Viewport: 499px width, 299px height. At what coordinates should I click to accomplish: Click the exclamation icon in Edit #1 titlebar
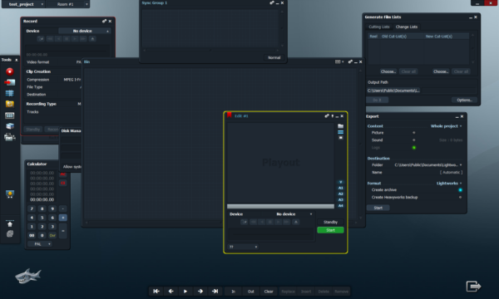click(333, 116)
